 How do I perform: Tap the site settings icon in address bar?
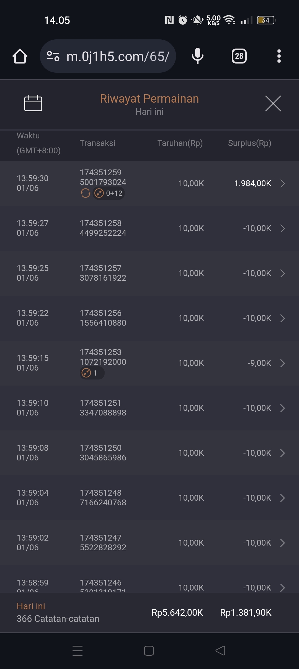[53, 56]
